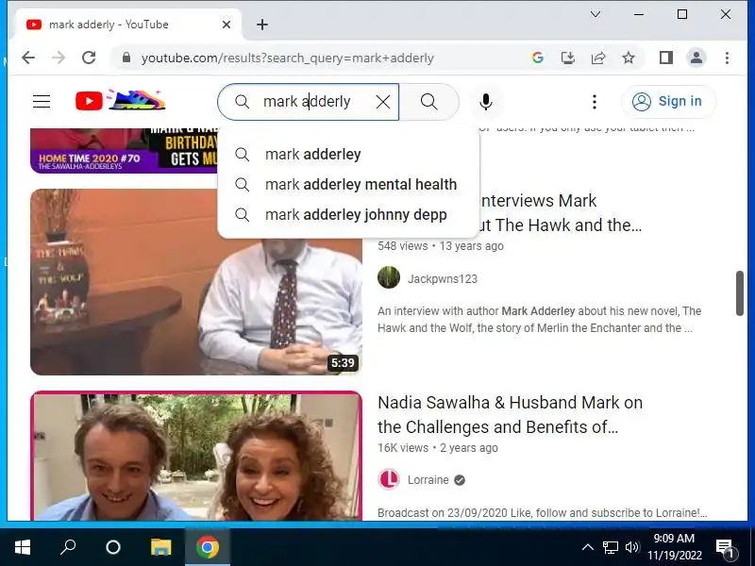
Task: Close the "mark adderly - YouTube" tab
Action: pos(226,25)
